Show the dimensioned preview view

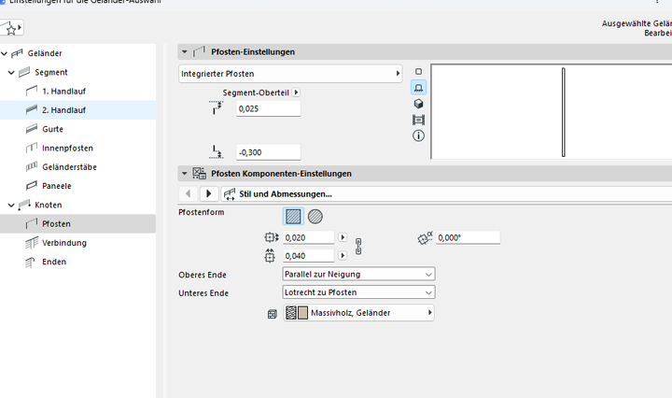tap(419, 121)
